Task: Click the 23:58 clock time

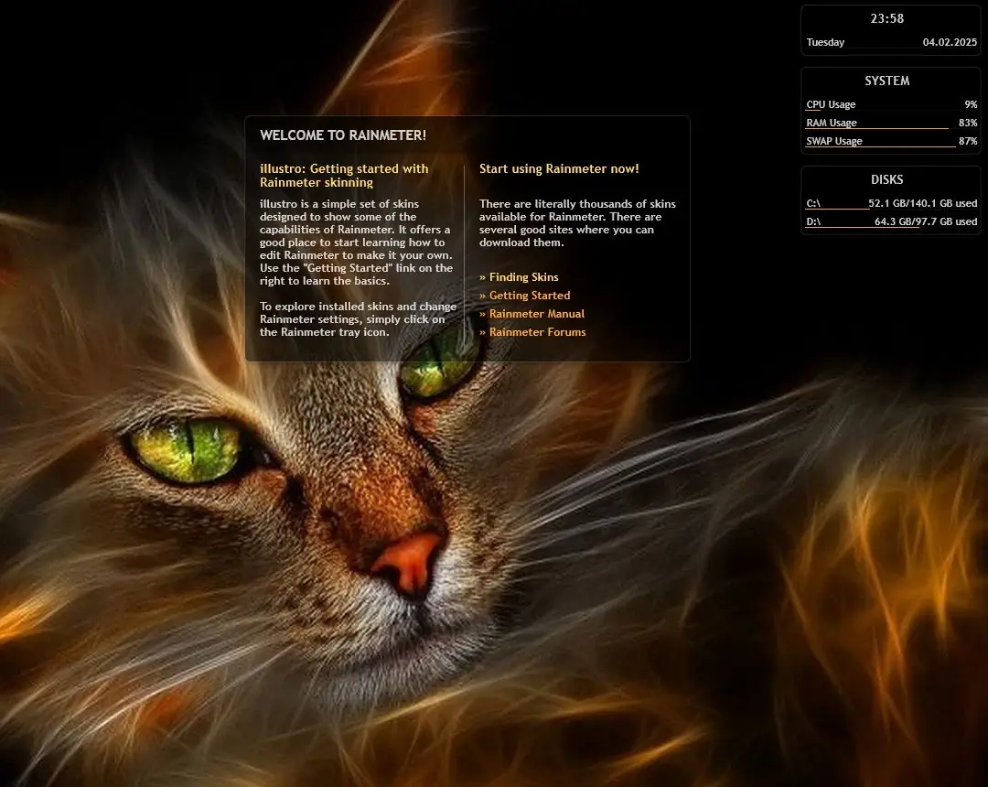Action: pyautogui.click(x=887, y=19)
